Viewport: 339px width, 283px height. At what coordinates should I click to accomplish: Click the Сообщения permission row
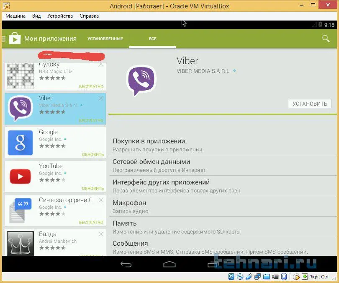[223, 247]
